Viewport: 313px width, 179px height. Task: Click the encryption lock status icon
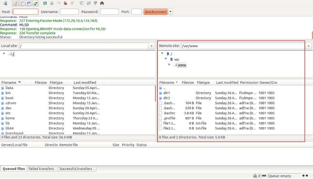[x=255, y=176]
